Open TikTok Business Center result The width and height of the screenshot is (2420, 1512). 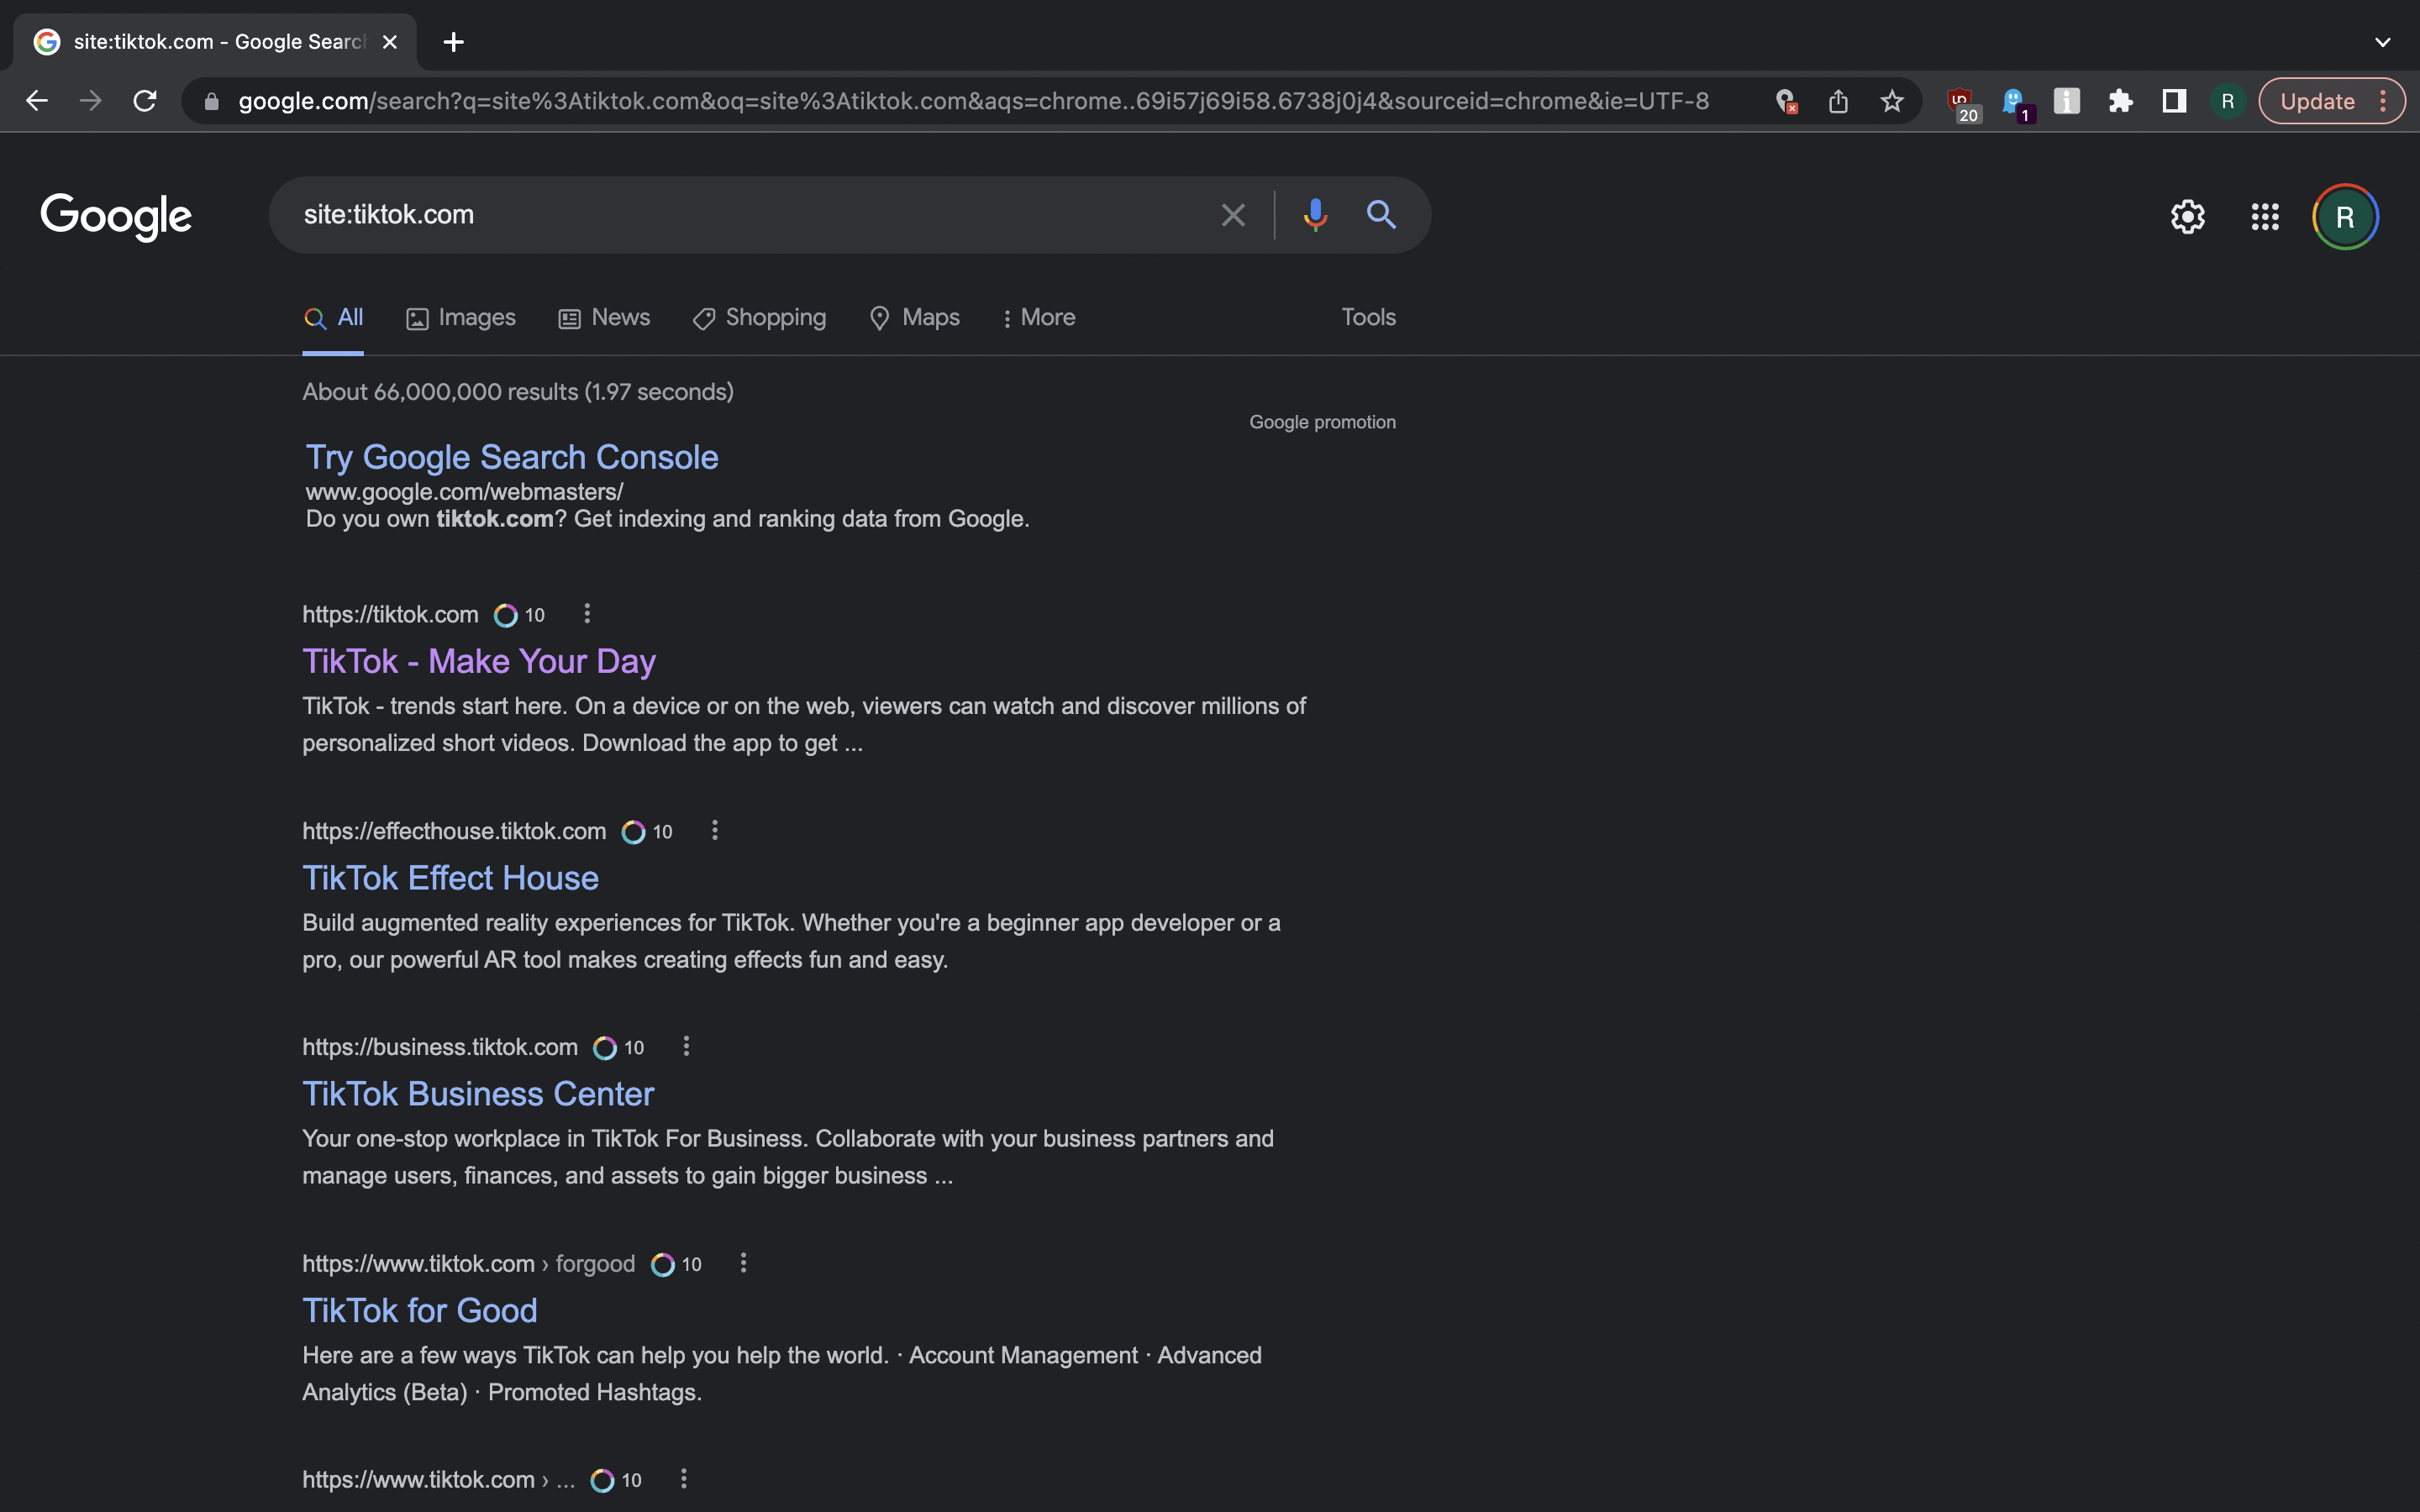tap(478, 1094)
